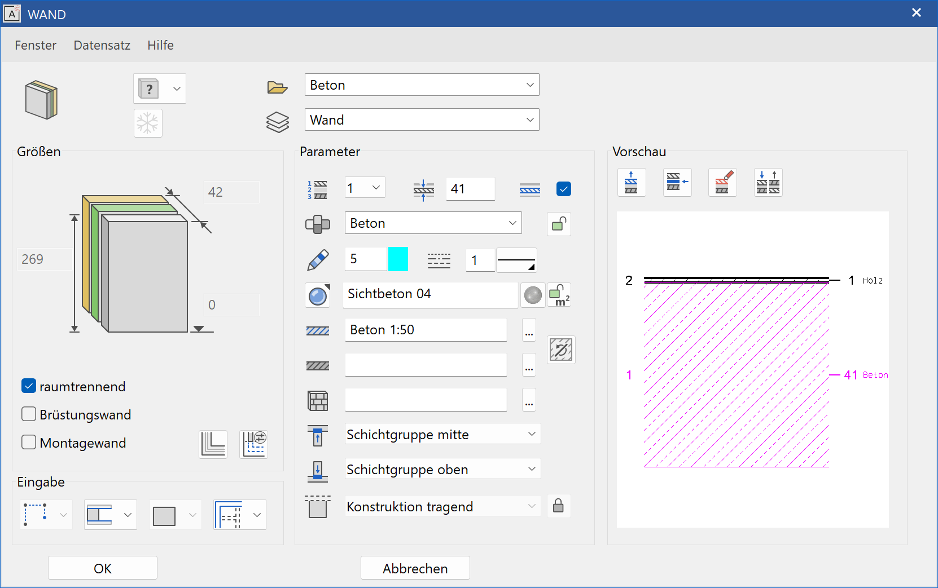Viewport: 938px width, 588px height.
Task: Toggle the blue checkbox beside thickness
Action: click(x=564, y=189)
